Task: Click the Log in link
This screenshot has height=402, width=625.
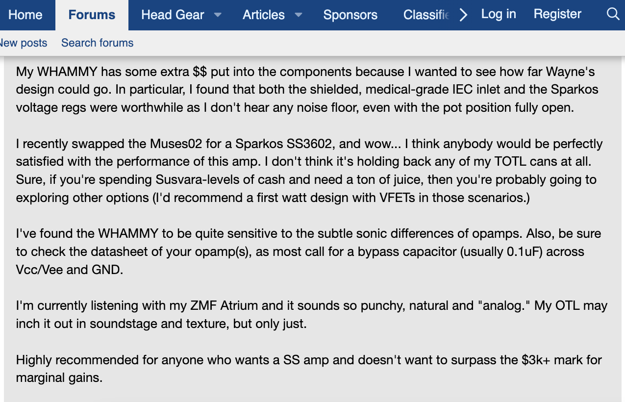Action: (499, 14)
